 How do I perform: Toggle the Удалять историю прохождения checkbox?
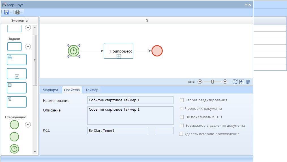click(x=181, y=134)
